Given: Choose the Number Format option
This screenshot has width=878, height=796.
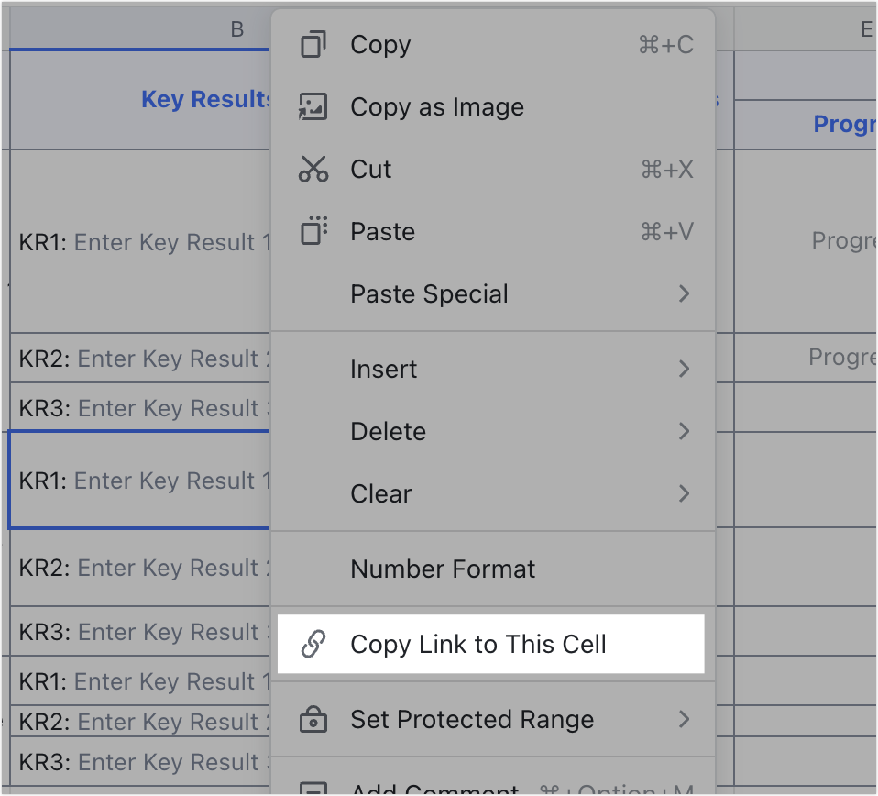Looking at the screenshot, I should (443, 569).
